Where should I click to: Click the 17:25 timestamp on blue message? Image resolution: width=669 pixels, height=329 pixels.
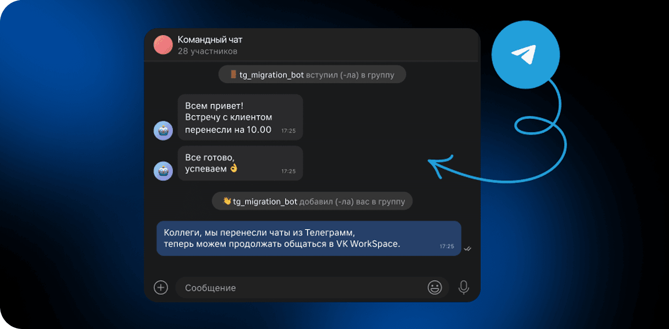coord(447,246)
